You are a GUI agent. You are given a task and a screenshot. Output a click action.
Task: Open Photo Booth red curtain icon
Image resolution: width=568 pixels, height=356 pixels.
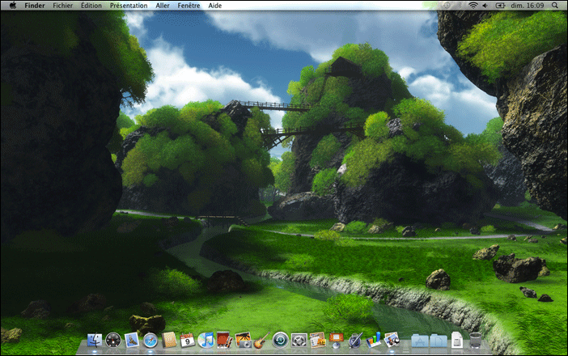click(224, 341)
